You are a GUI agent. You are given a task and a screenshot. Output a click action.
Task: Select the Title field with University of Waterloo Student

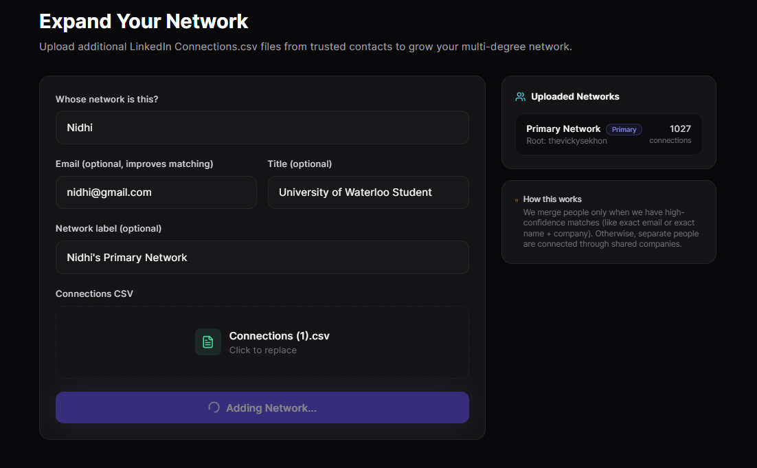(x=368, y=192)
